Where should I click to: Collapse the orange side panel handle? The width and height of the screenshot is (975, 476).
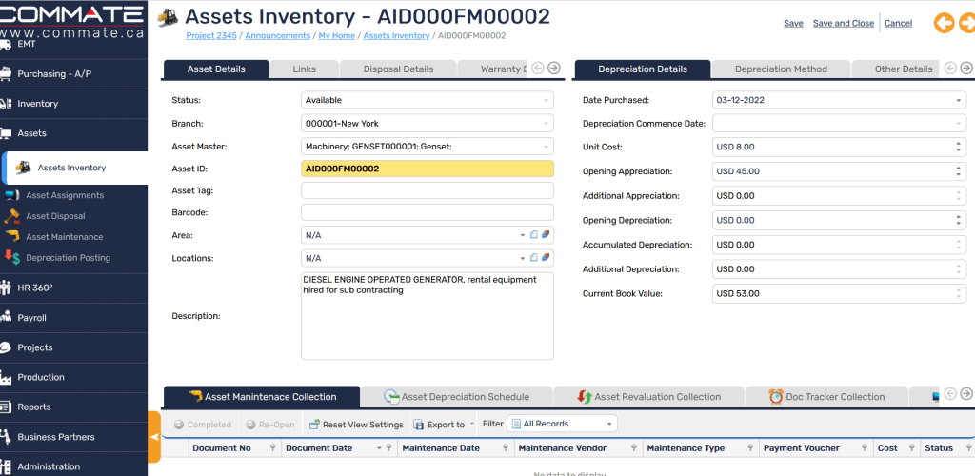click(x=155, y=437)
